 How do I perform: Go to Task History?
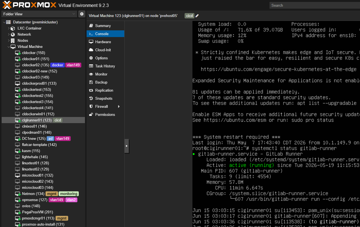click(x=105, y=66)
